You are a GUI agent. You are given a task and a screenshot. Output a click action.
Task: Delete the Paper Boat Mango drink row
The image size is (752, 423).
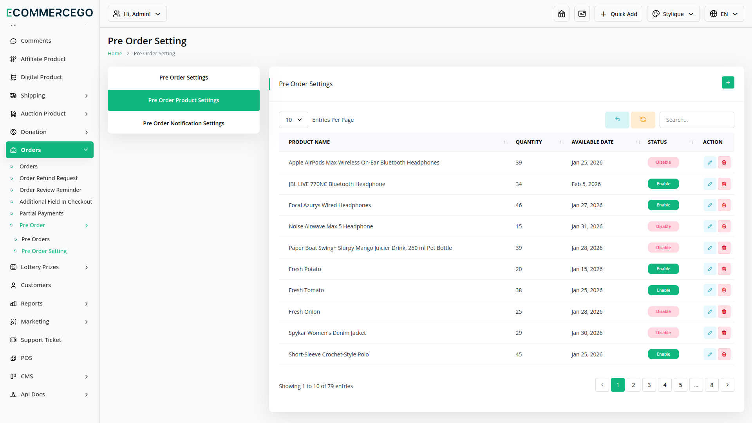pos(724,248)
